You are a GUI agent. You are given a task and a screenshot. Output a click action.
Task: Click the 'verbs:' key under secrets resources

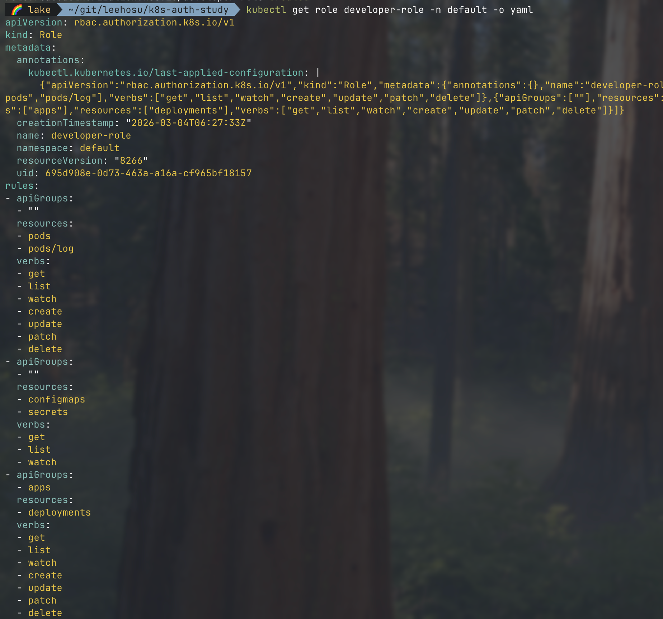[33, 424]
